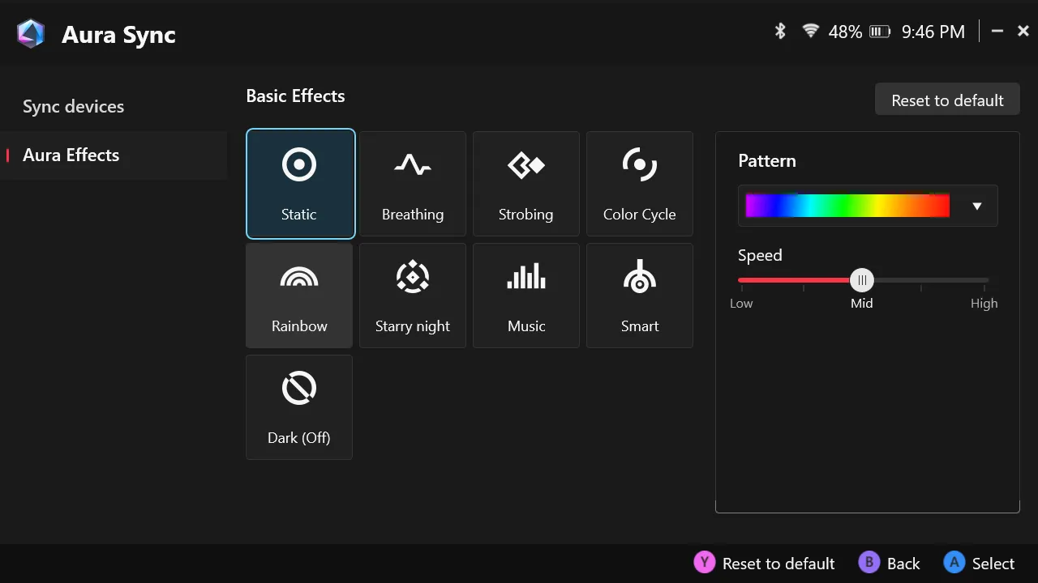1038x583 pixels.
Task: Choose the Breathing effect icon
Action: click(x=413, y=165)
